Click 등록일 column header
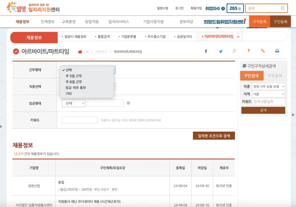296x207 pixels. pyautogui.click(x=180, y=168)
